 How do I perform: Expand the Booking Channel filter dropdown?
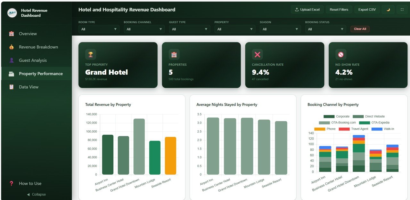[144, 29]
